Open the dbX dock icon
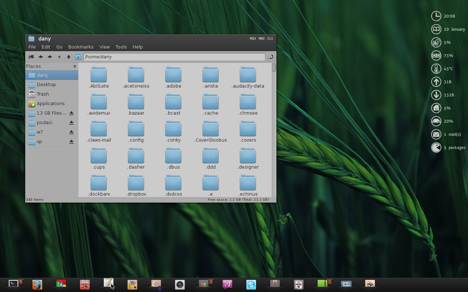This screenshot has width=468, height=292. [346, 284]
